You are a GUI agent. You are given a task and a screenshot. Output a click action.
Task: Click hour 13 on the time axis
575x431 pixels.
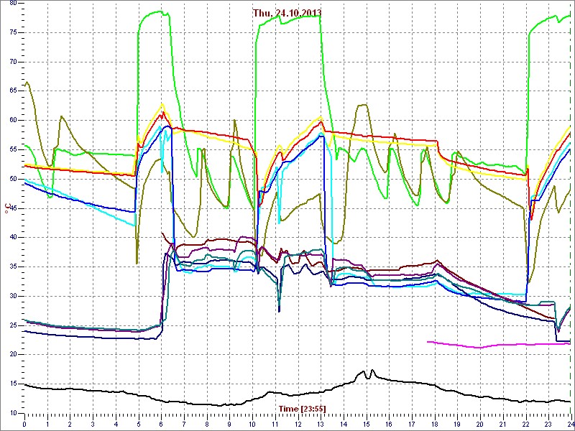tap(321, 424)
